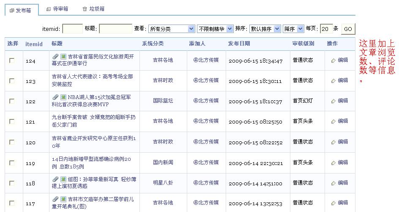The height and width of the screenshot is (212, 399).
Task: Click status 首页幻灯 in row 122
Action: tap(303, 101)
